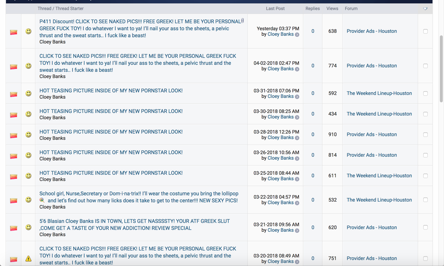
Task: Open The Weekend Lineup-Houston forum on 03-30-2018 row
Action: tap(379, 114)
